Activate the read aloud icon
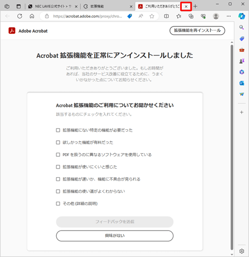 point(141,16)
